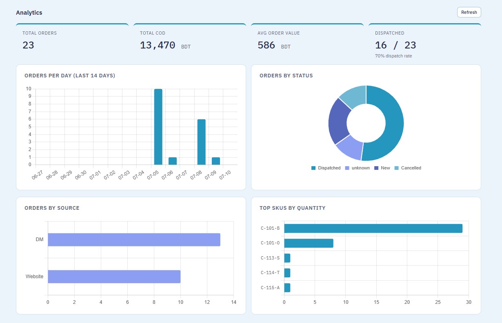The image size is (502, 323).
Task: Click the 07-05 date axis label
Action: [153, 175]
